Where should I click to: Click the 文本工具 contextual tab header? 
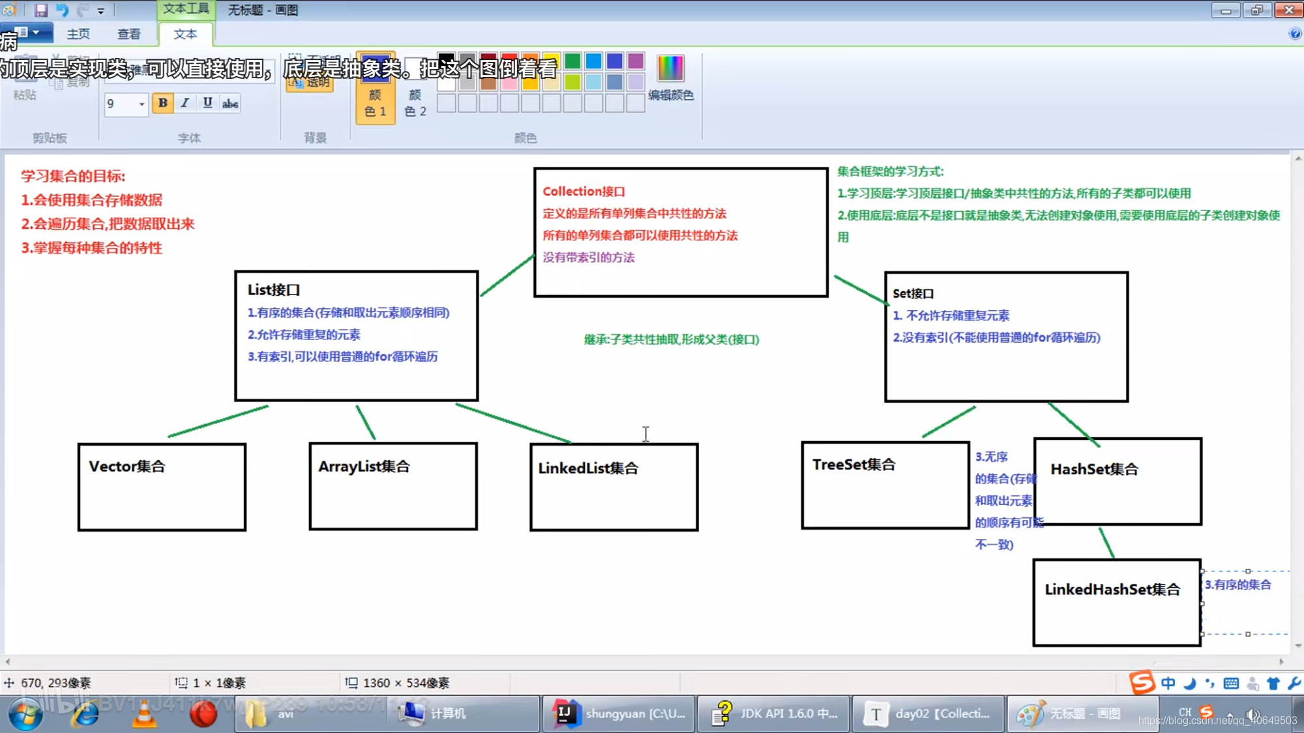tap(186, 9)
